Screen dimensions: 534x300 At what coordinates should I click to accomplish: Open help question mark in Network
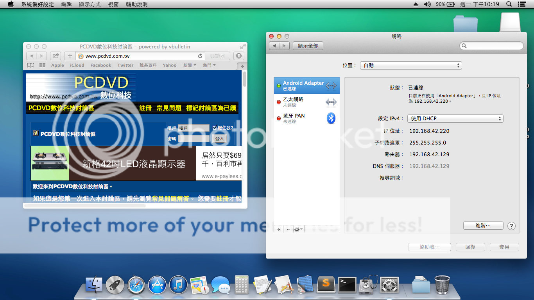(x=511, y=226)
